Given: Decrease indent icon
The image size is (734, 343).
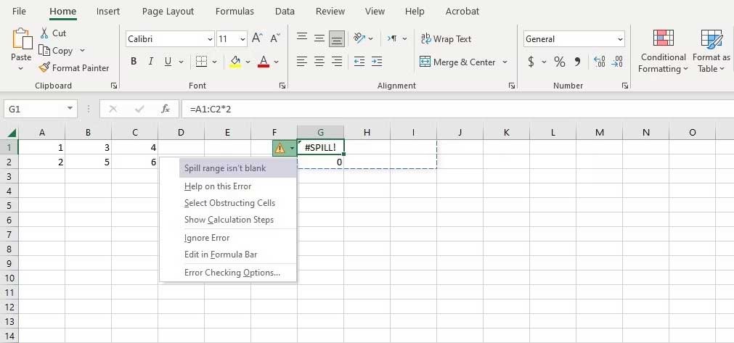Looking at the screenshot, I should (x=359, y=61).
